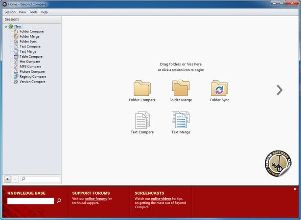Click the Table Compare tree icon
The width and height of the screenshot is (301, 220).
pos(16,56)
